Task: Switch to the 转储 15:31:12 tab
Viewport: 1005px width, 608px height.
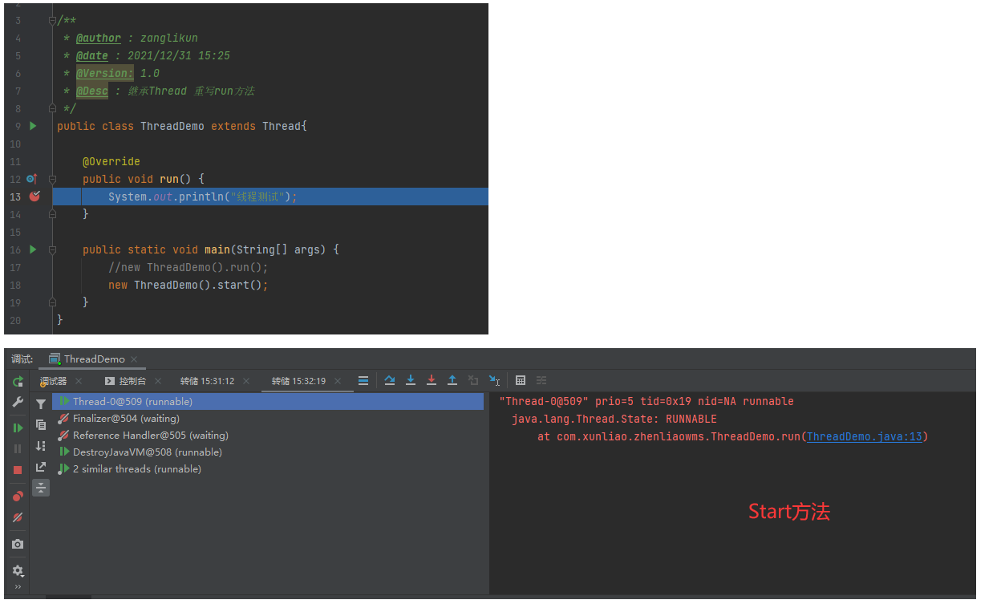Action: point(207,381)
